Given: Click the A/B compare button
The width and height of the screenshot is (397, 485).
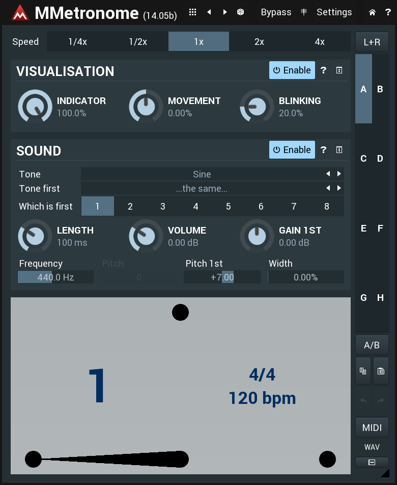Looking at the screenshot, I should click(372, 345).
